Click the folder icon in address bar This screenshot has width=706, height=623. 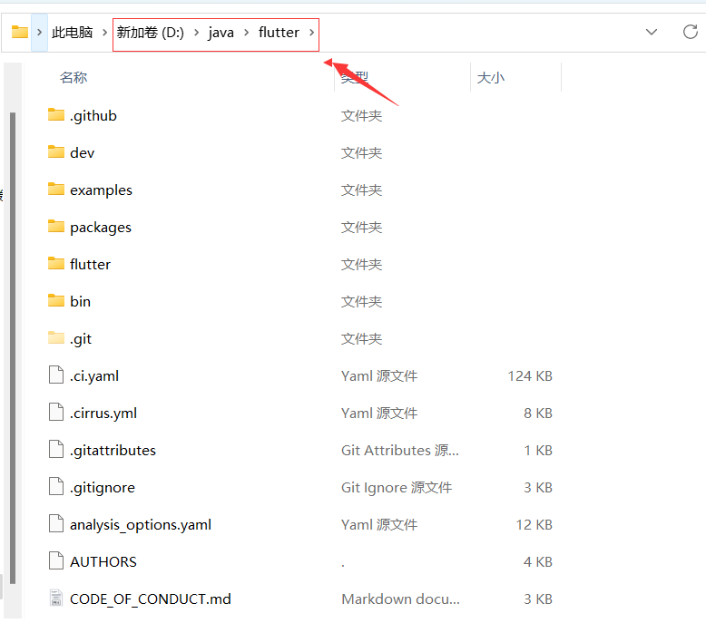click(x=20, y=33)
